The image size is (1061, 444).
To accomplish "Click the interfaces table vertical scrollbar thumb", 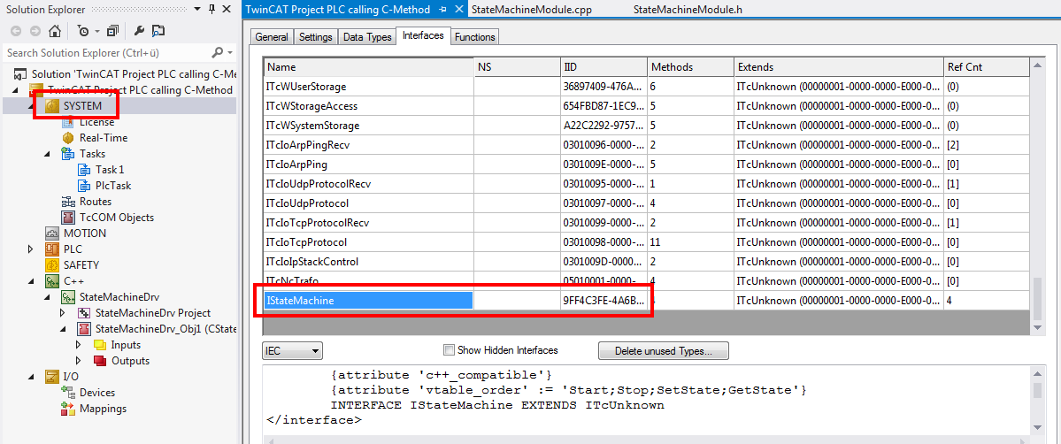I will pyautogui.click(x=1037, y=300).
